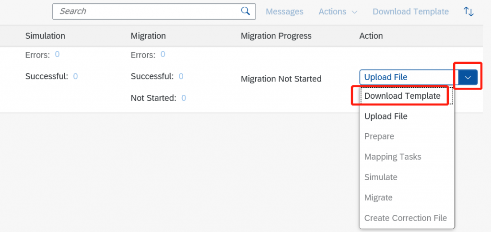Open Messages in the toolbar
491x232 pixels.
[284, 12]
